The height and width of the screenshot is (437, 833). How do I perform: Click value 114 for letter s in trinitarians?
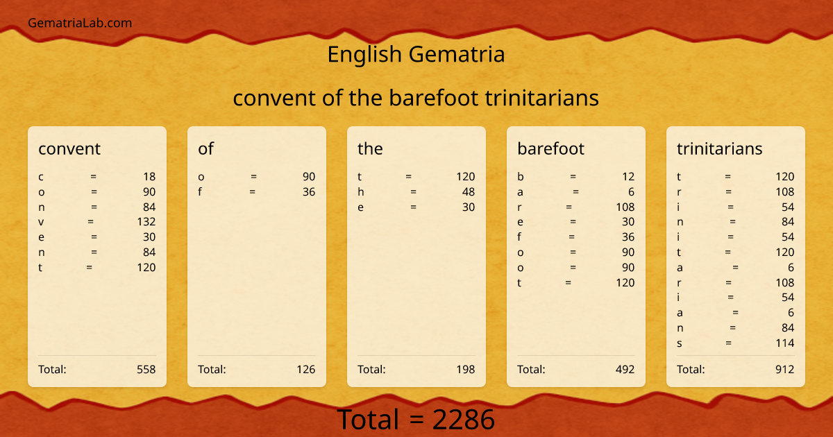[x=785, y=343]
